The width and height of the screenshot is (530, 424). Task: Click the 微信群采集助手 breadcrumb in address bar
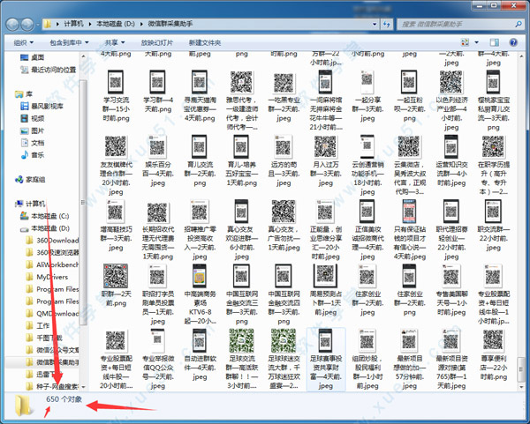(170, 24)
